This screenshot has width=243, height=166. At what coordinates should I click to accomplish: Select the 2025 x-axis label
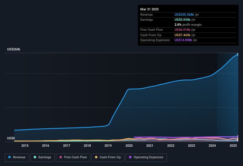[233, 146]
